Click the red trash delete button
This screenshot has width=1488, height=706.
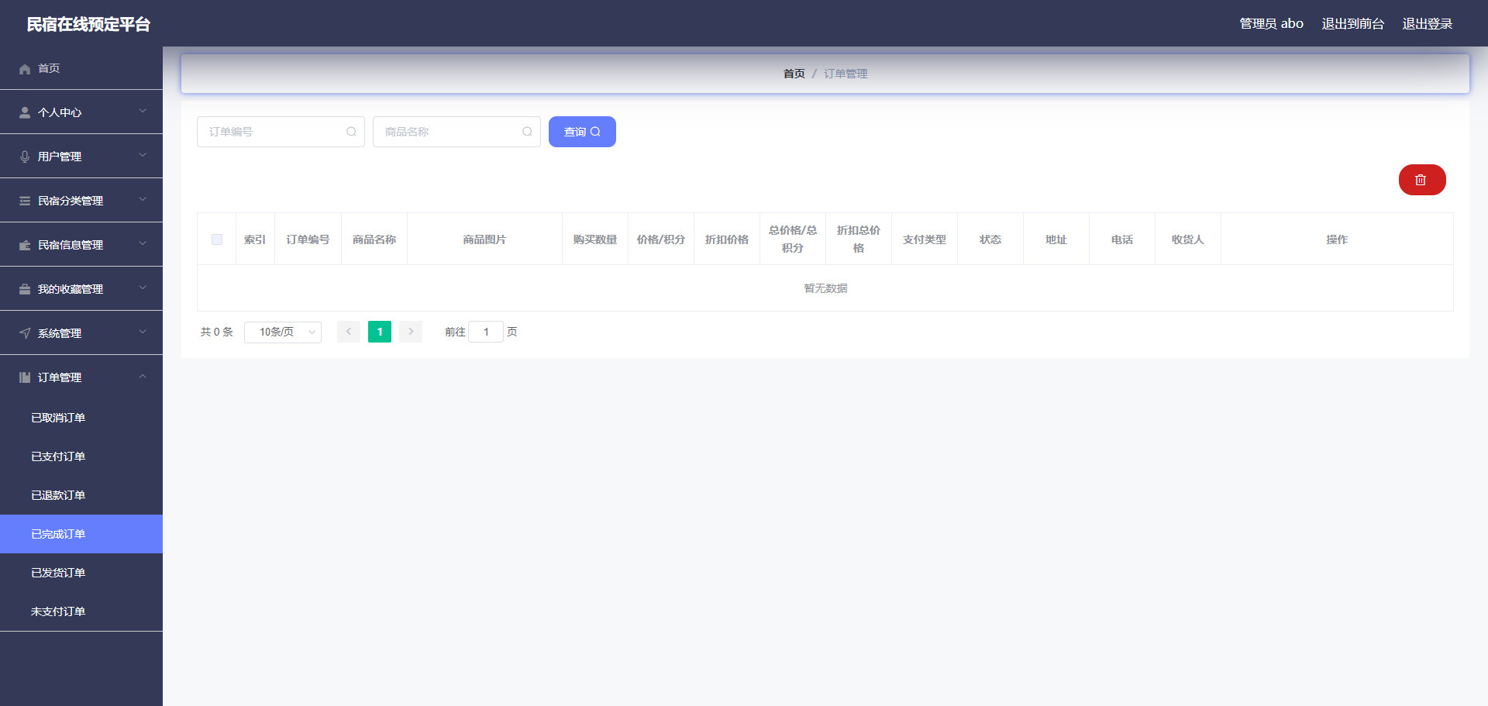click(1422, 180)
